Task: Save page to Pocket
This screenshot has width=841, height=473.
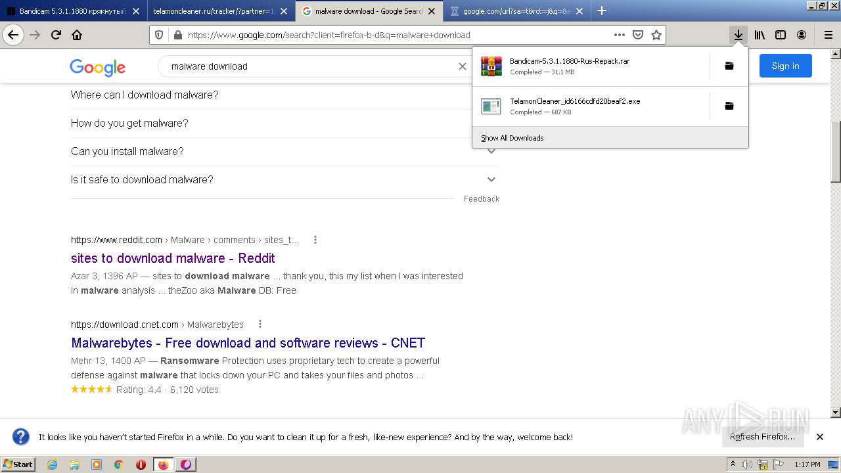Action: (638, 35)
